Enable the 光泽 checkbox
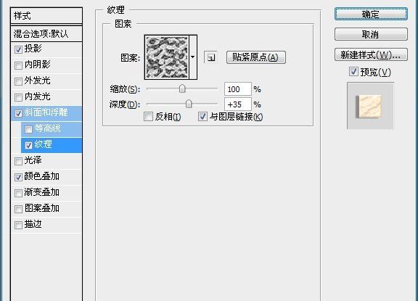This screenshot has height=301, width=418. click(x=18, y=162)
